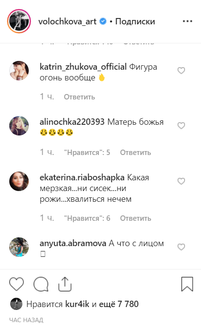Toggle heart on anyuta.abramova's comment

pos(181,247)
